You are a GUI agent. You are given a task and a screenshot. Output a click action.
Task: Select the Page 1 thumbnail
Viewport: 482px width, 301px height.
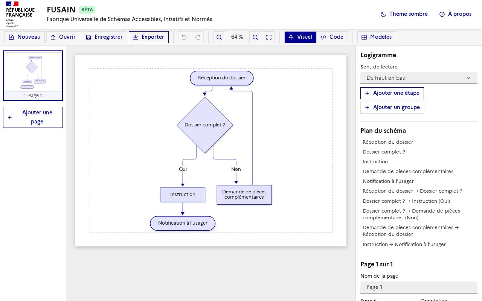pyautogui.click(x=33, y=76)
